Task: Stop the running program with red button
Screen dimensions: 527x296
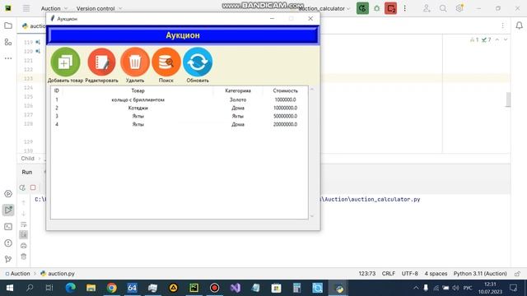Action: tap(390, 8)
